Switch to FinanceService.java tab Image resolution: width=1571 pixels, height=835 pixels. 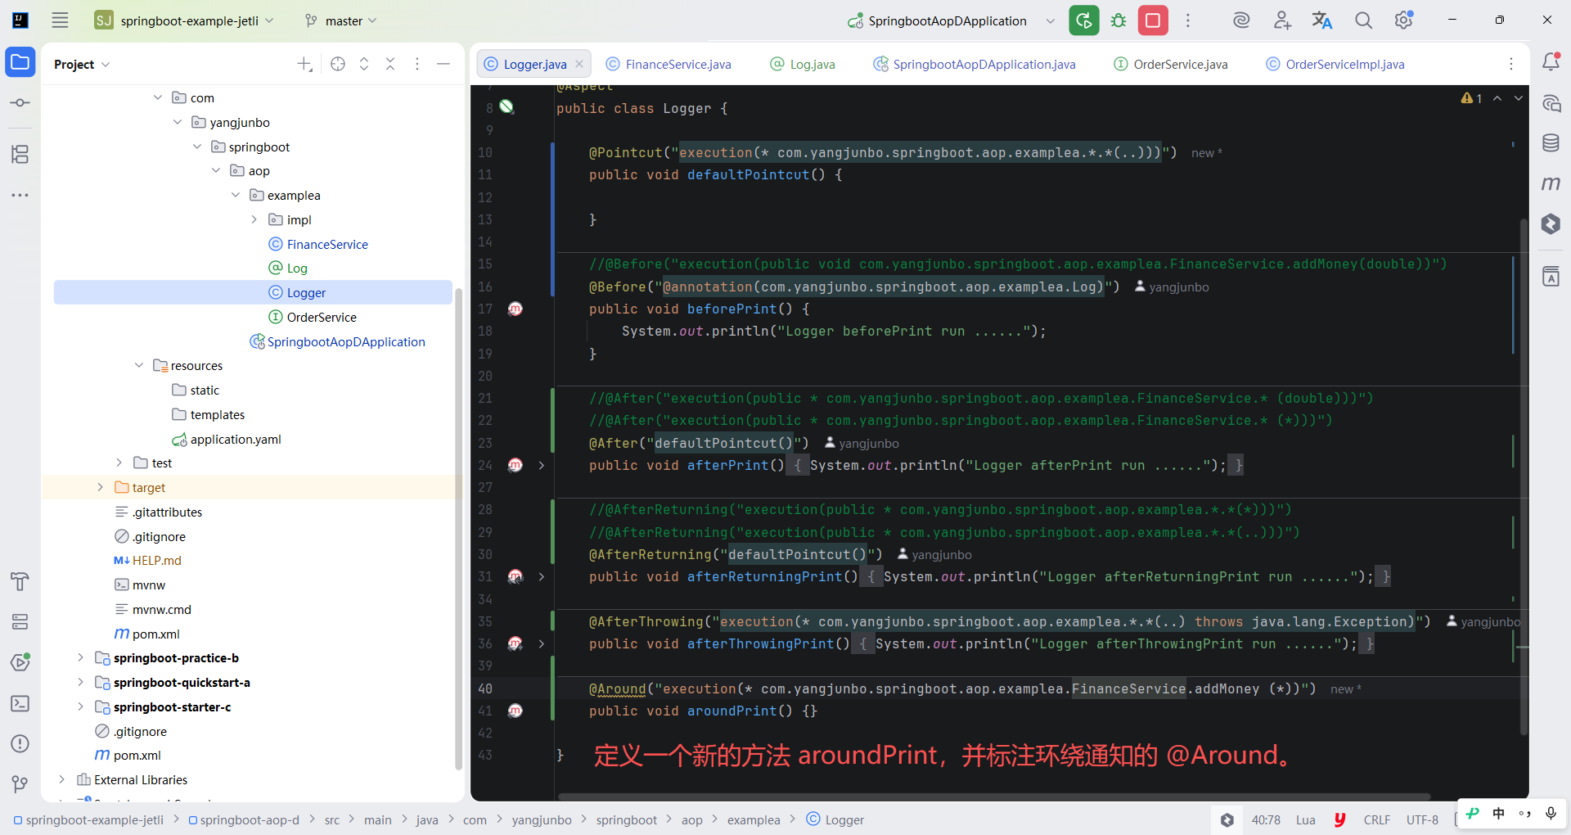(x=668, y=64)
